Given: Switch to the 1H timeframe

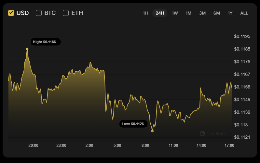Looking at the screenshot, I should pos(145,13).
